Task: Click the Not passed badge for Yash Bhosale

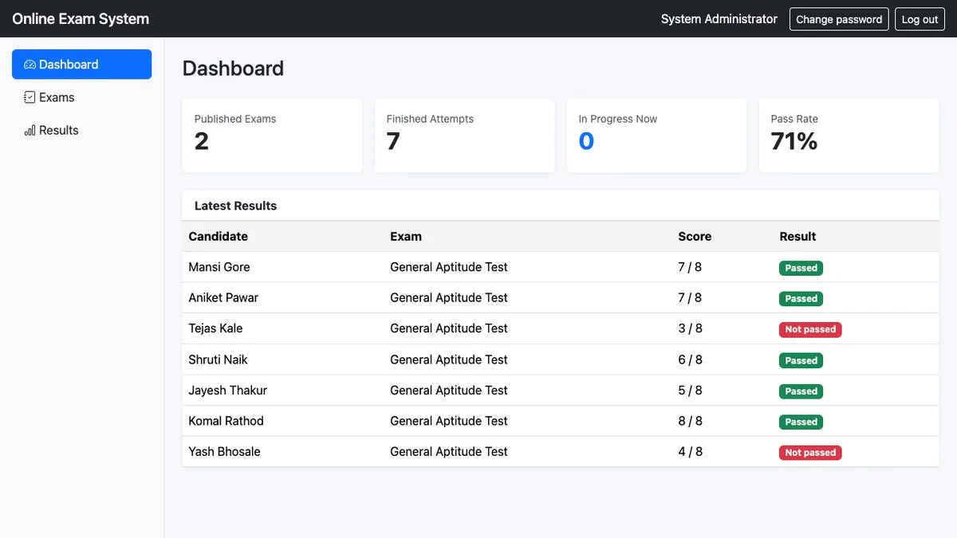Action: (x=810, y=453)
